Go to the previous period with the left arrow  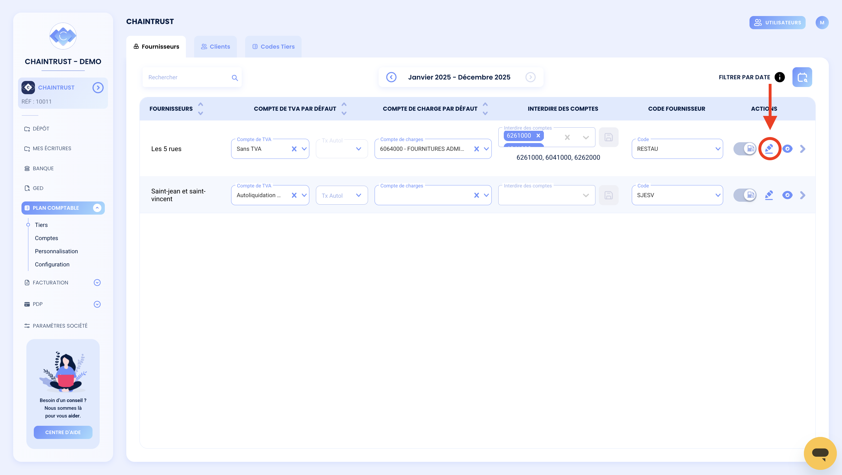point(391,77)
